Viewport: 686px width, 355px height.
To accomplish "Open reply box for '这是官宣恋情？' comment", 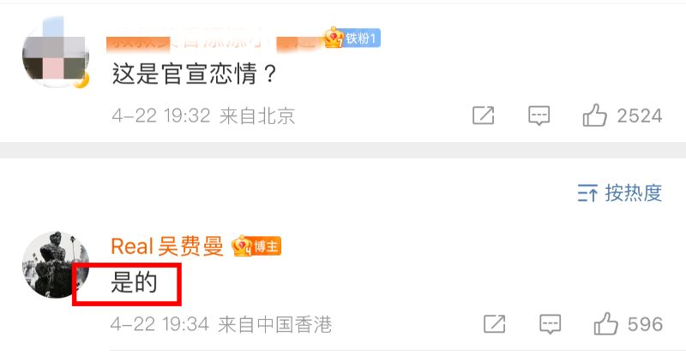I will click(x=539, y=115).
